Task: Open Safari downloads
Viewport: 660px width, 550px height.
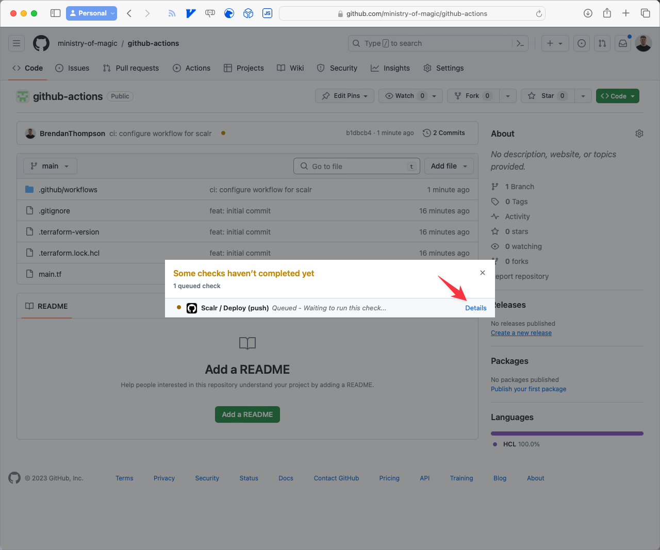Action: coord(588,13)
